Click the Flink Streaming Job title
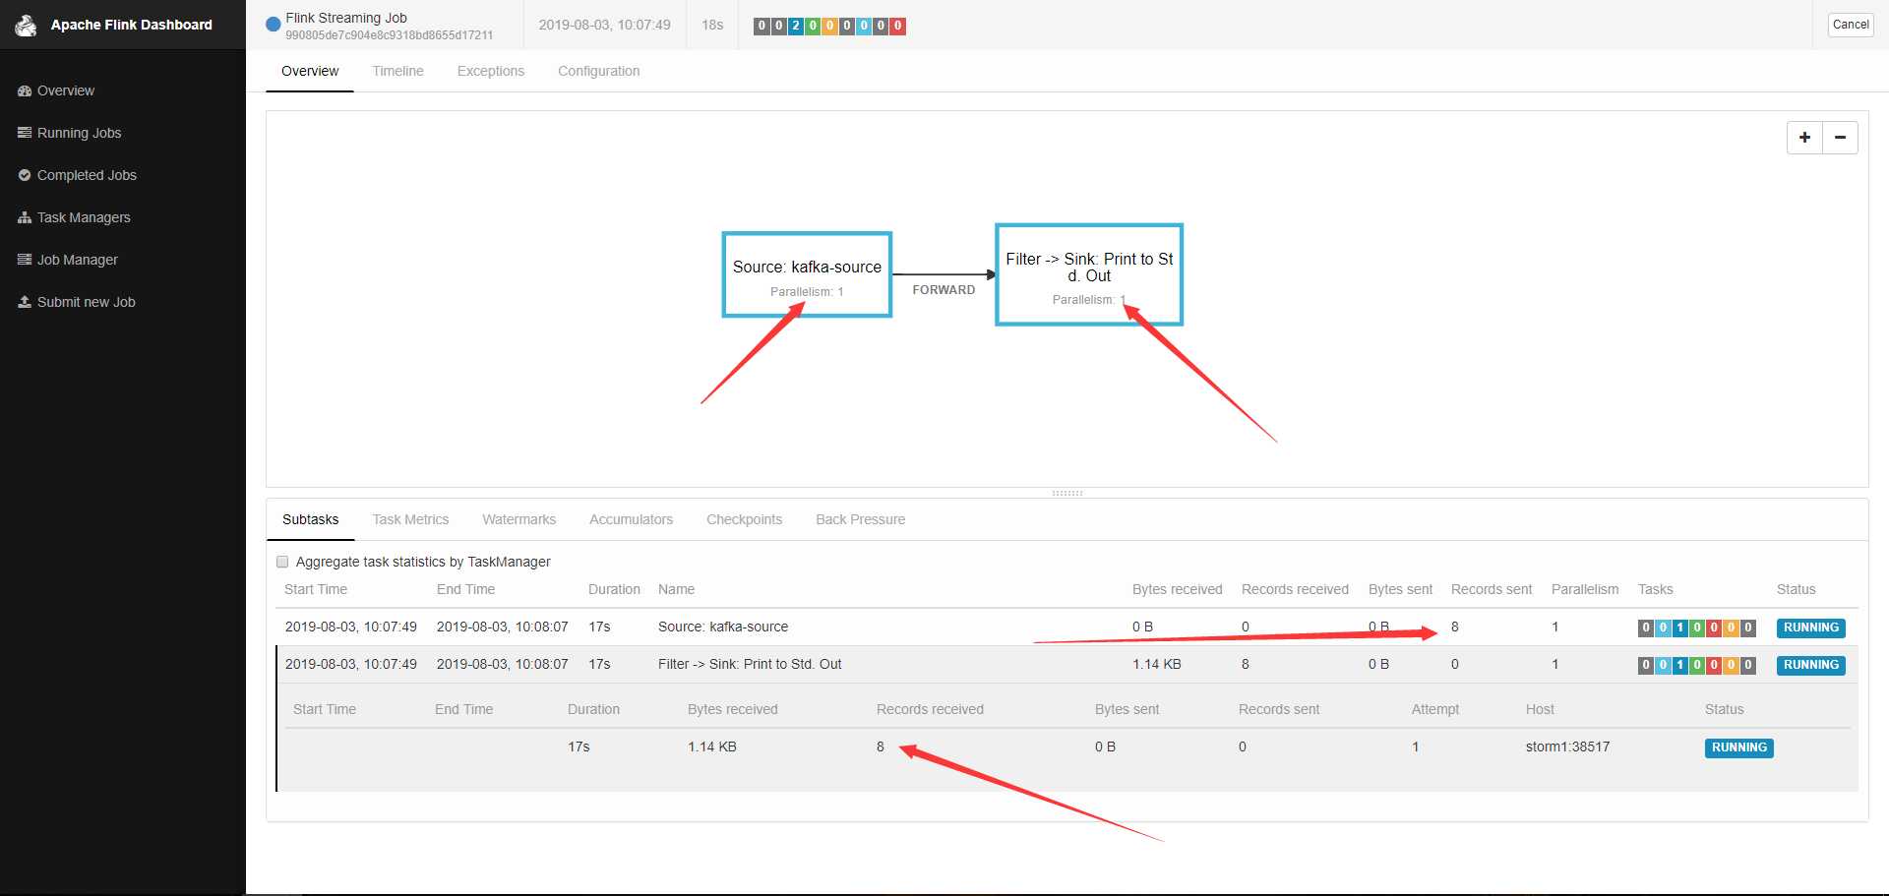Screen dimensions: 1889x896 pos(346,18)
